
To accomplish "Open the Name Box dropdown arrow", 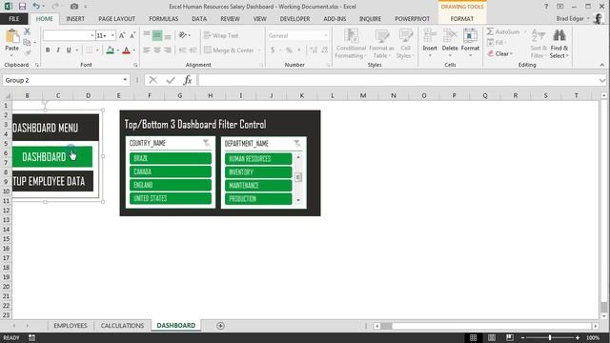I will (x=125, y=80).
